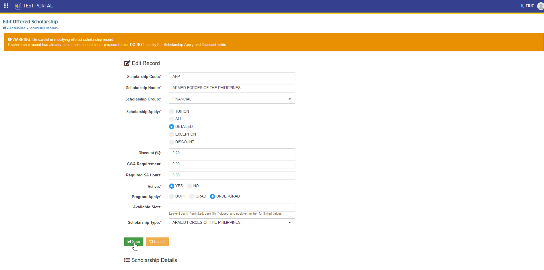This screenshot has width=544, height=270.
Task: Select DISCOUNT for Scholarship Apply
Action: tap(172, 142)
